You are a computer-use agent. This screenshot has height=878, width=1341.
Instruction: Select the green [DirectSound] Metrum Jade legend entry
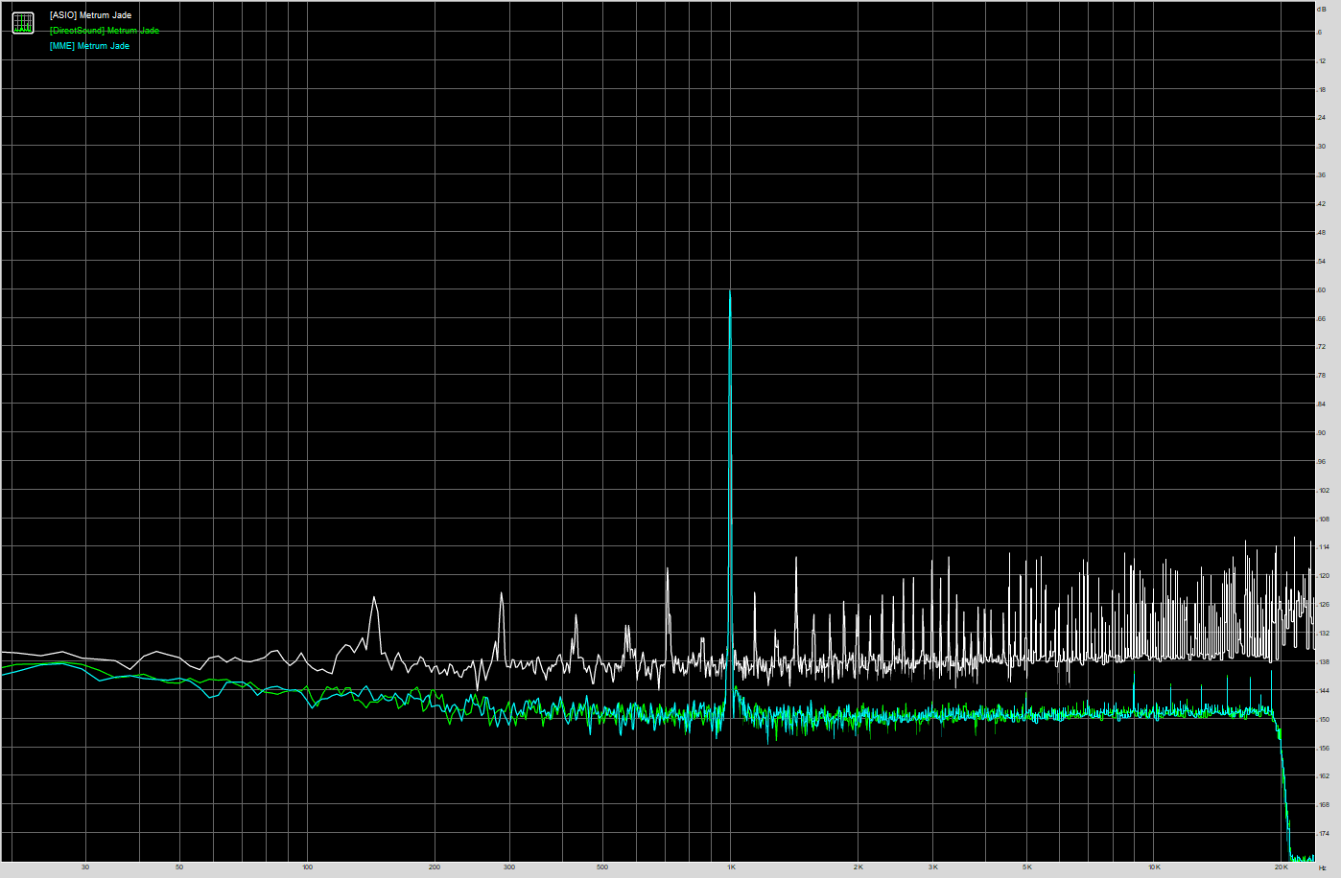tap(104, 31)
